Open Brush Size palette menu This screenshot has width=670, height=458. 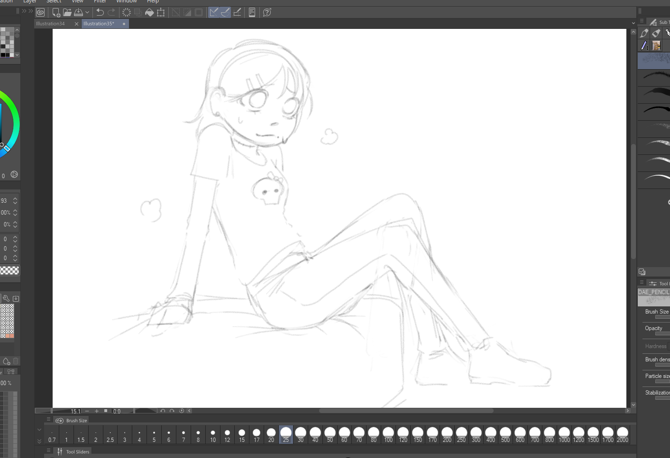48,420
